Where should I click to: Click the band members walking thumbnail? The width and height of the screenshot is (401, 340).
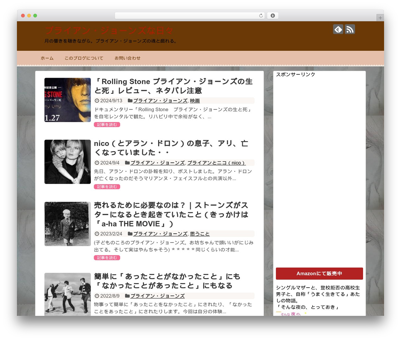click(x=68, y=294)
